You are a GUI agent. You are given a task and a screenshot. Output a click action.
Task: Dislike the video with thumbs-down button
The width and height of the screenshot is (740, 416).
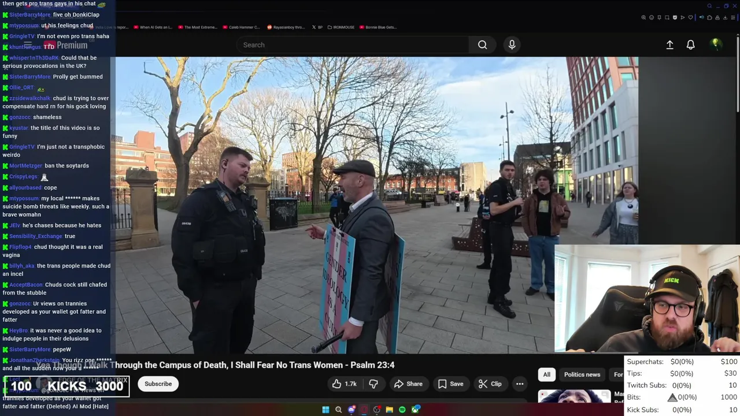[x=373, y=384]
